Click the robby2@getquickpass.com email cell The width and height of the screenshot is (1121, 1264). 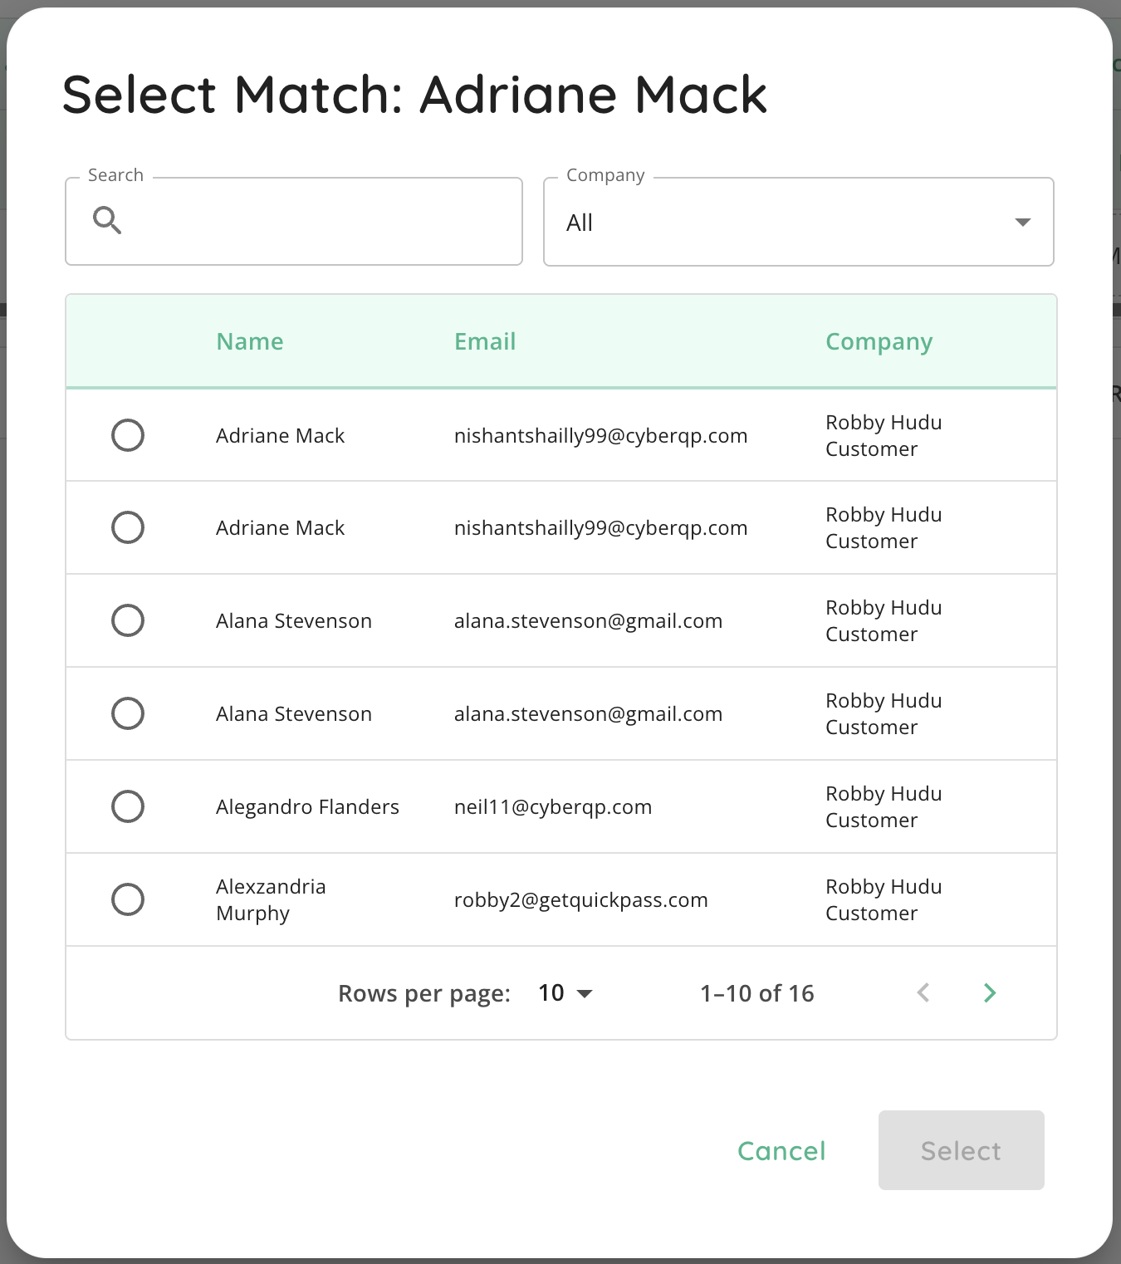click(x=581, y=900)
